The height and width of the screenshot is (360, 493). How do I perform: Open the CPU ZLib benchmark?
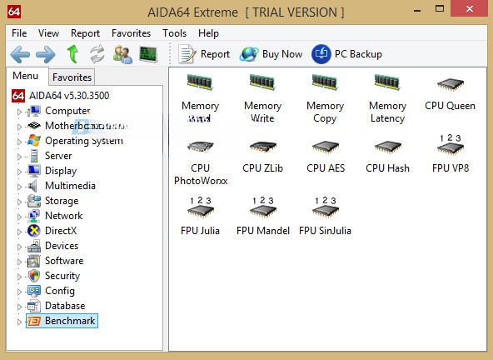pyautogui.click(x=262, y=157)
